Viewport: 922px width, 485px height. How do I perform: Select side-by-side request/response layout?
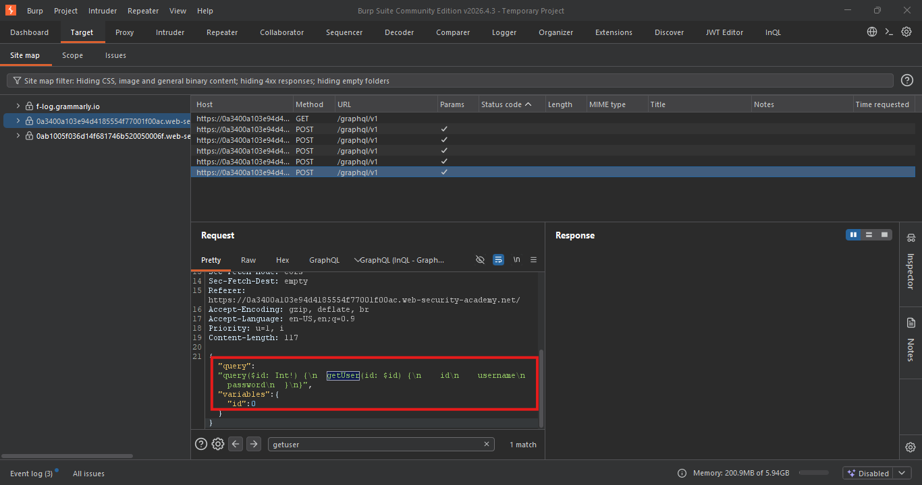click(x=854, y=234)
